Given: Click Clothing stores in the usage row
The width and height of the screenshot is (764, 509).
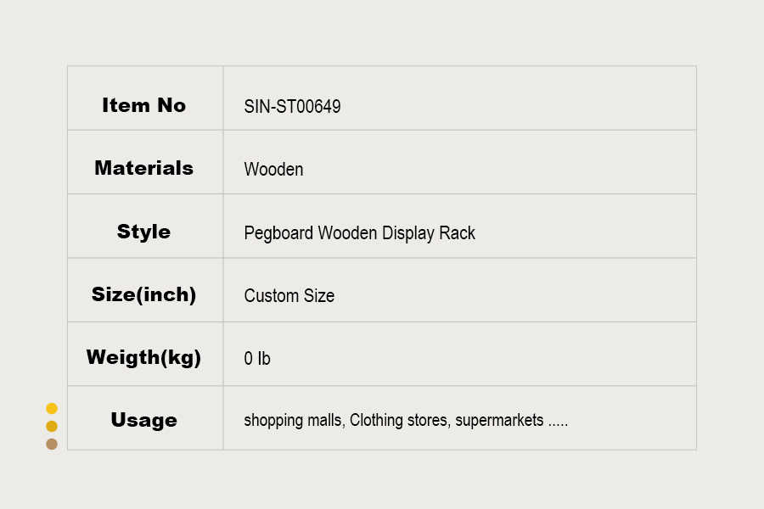Looking at the screenshot, I should [x=400, y=421].
